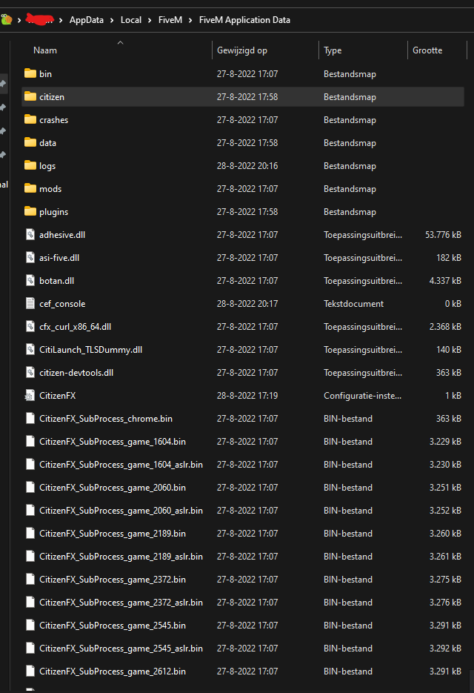Screen dimensions: 474x693
Task: Click the Tekstdocument type cell
Action: pos(353,304)
